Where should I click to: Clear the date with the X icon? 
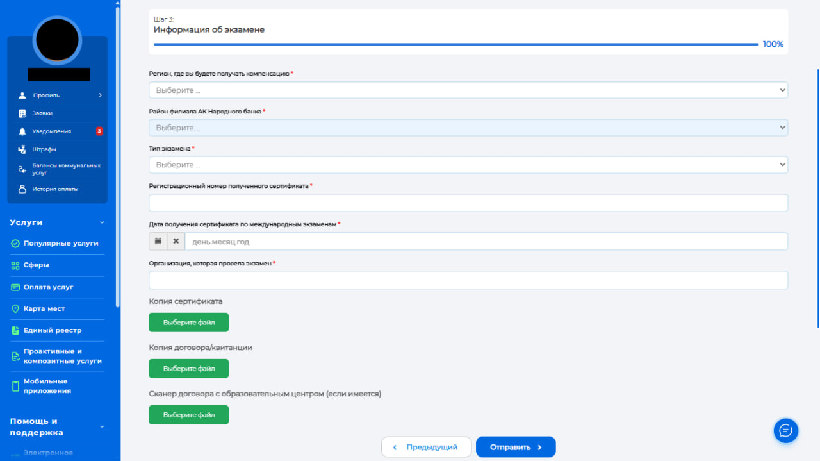coord(176,241)
